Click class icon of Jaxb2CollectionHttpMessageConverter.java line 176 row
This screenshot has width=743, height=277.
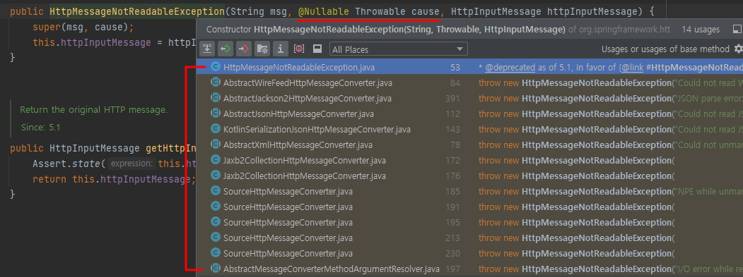tap(215, 176)
